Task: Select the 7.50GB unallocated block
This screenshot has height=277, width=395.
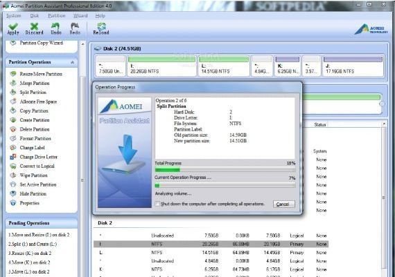Action: 111,66
